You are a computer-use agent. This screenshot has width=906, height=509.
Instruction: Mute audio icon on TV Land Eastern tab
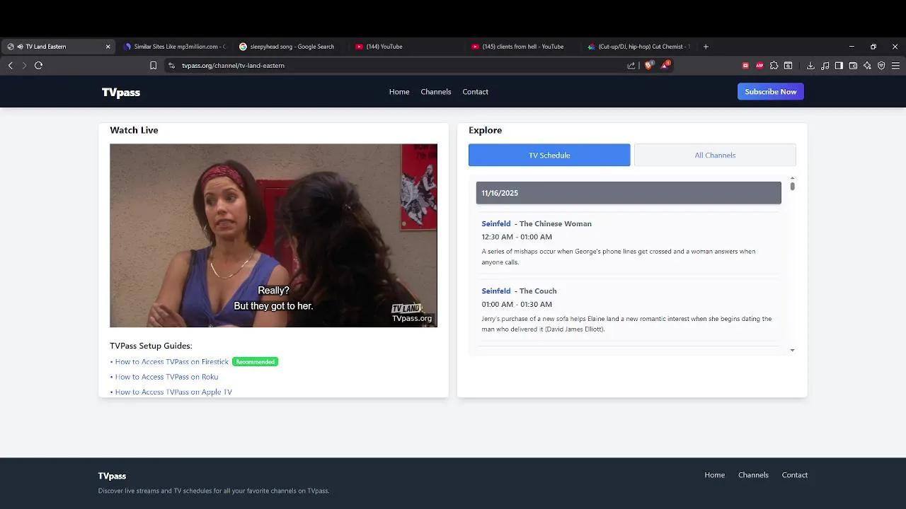pyautogui.click(x=20, y=47)
